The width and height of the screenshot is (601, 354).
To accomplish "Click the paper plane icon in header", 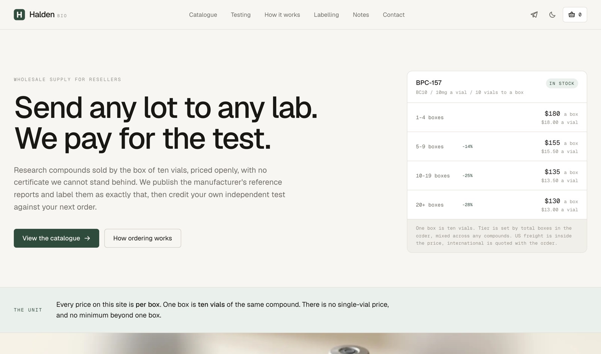I will (x=534, y=15).
